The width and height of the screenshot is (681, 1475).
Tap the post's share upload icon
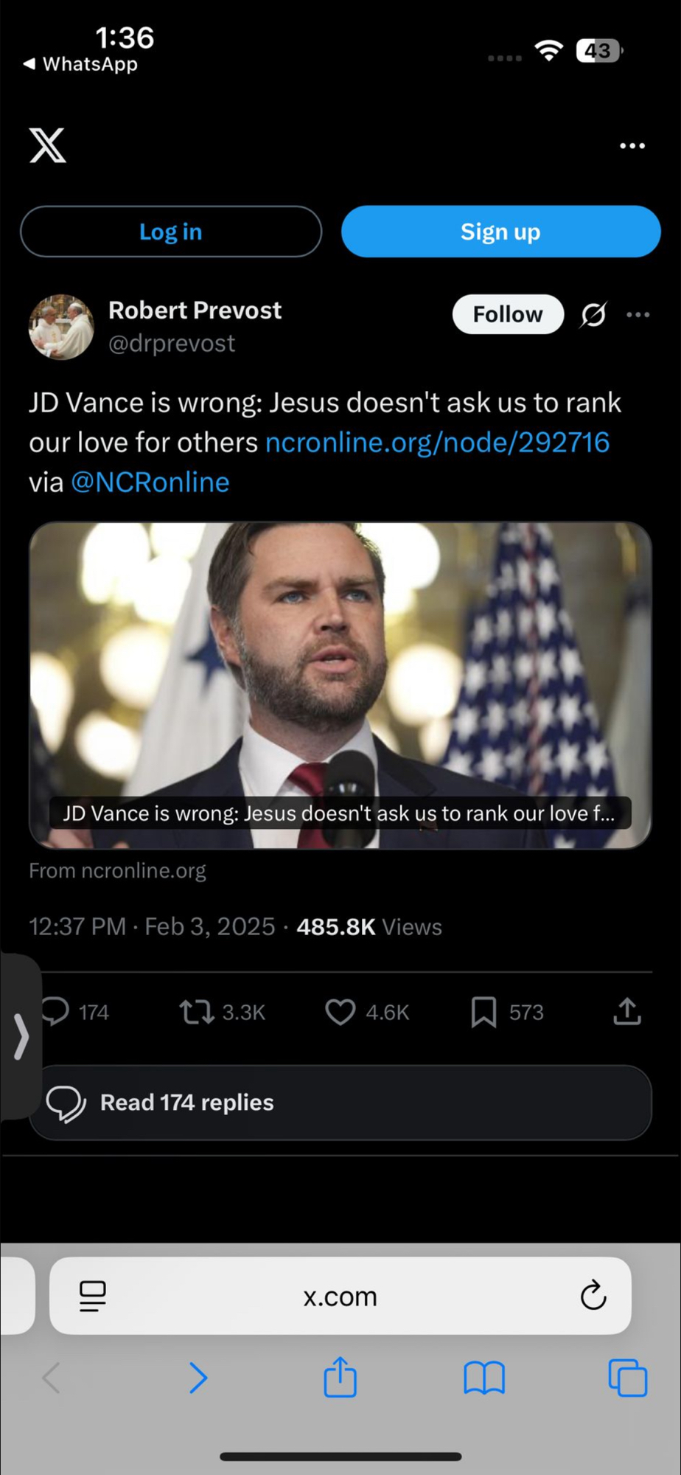tap(627, 1012)
